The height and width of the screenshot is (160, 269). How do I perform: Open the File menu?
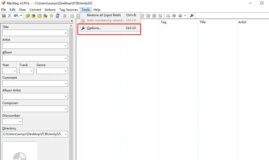[x=3, y=10]
